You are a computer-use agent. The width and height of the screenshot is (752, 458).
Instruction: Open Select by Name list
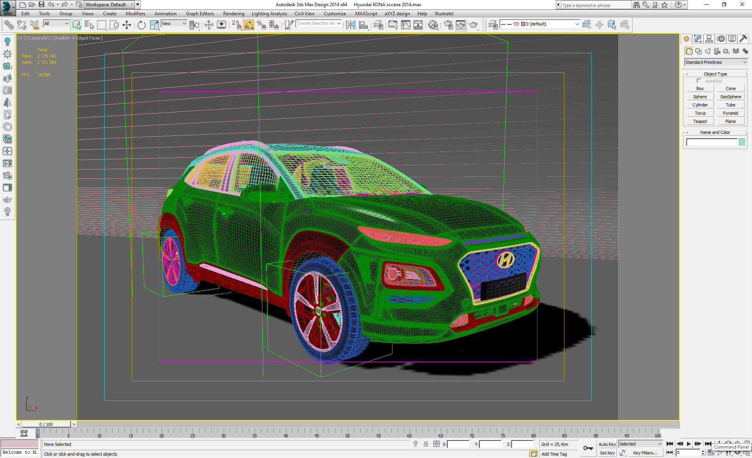[89, 25]
